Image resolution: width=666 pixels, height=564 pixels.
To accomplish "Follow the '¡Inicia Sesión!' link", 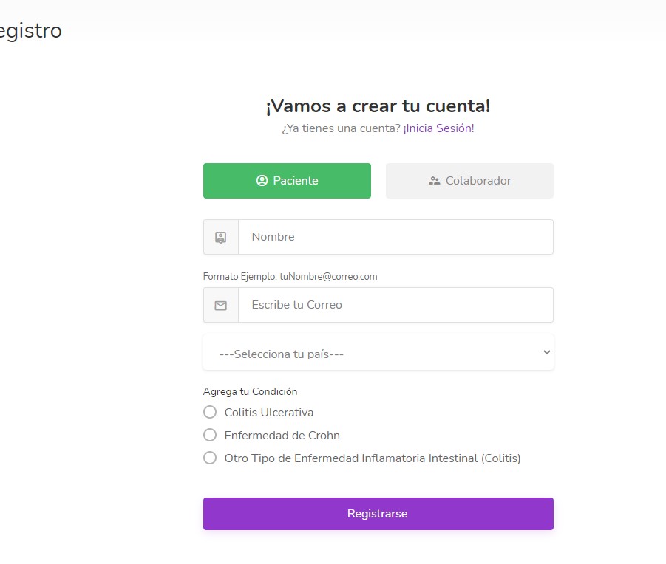I will [438, 128].
